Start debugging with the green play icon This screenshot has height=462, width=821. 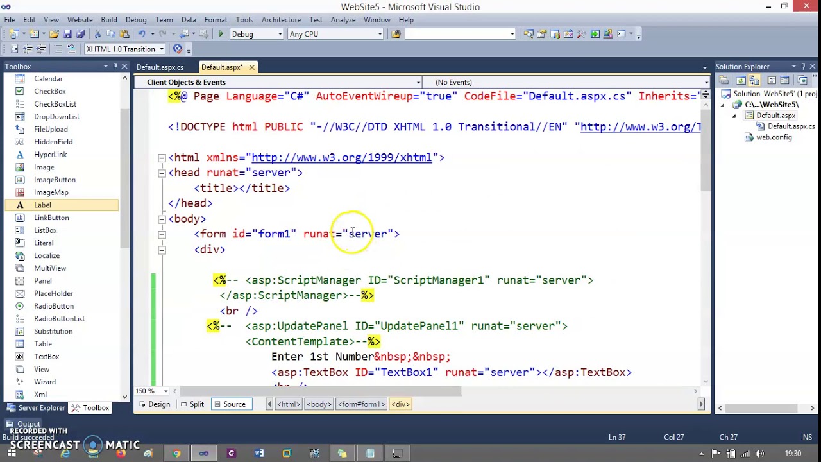point(221,34)
